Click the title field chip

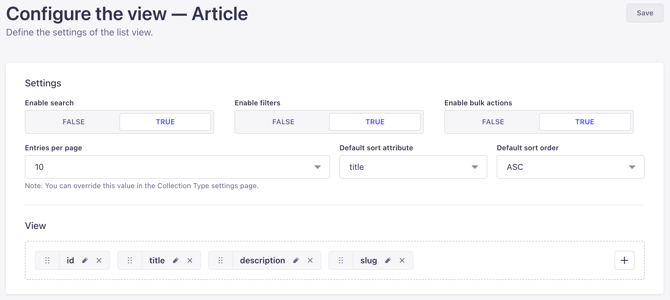point(157,260)
